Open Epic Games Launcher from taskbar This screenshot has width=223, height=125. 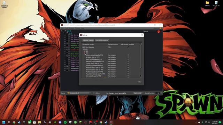coord(24,122)
